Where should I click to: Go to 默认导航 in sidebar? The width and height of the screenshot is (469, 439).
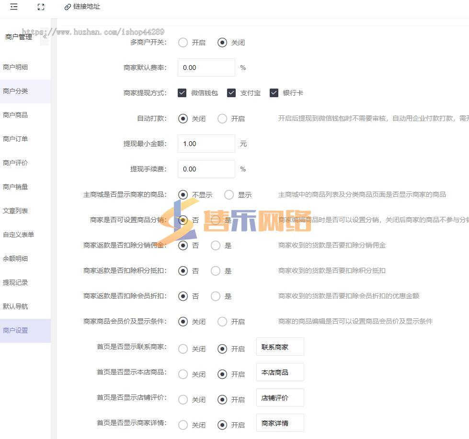(25, 306)
